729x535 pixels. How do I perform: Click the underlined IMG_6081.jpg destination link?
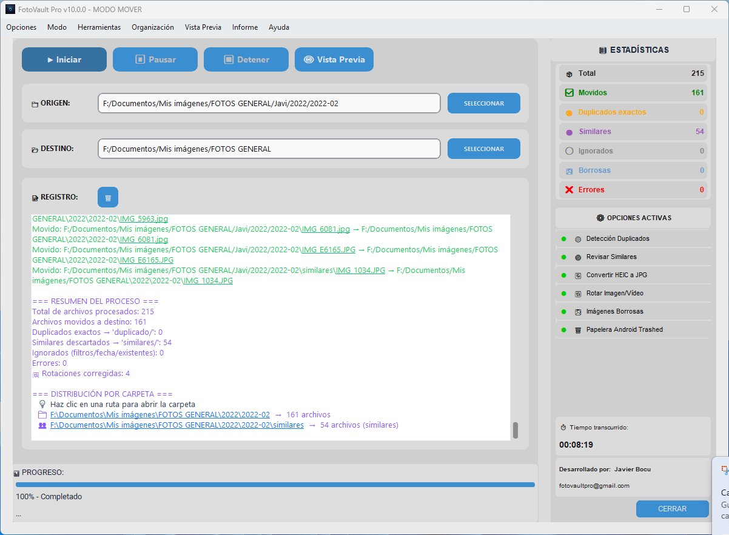click(x=144, y=240)
